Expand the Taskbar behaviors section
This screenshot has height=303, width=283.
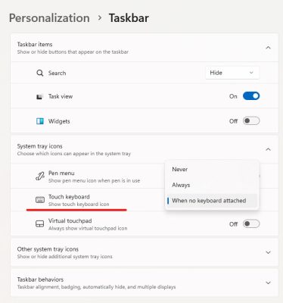tap(269, 283)
